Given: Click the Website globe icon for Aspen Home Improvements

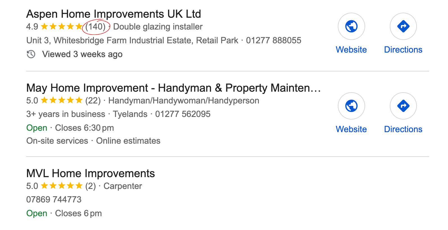Looking at the screenshot, I should point(351,26).
